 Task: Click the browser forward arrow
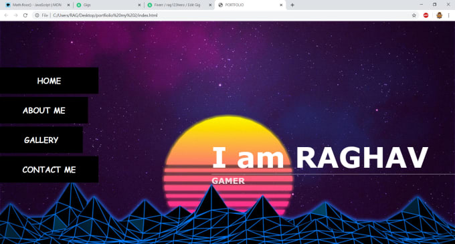click(15, 15)
